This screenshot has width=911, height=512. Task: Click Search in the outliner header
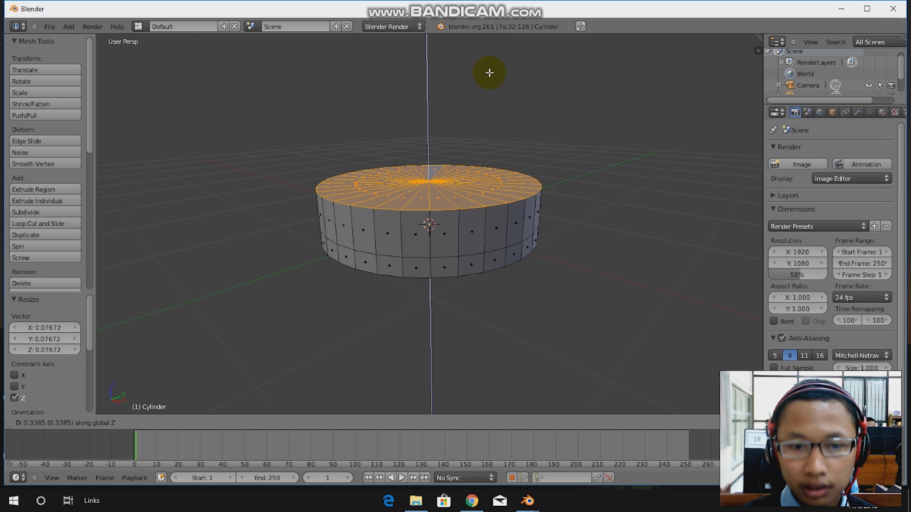tap(836, 42)
